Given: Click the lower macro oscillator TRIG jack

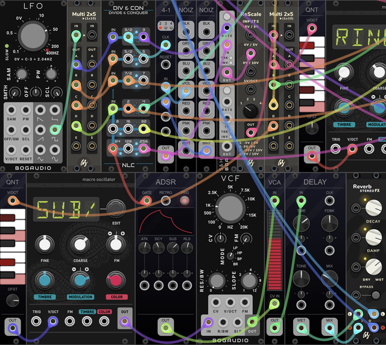Looking at the screenshot, I should click(x=36, y=321).
